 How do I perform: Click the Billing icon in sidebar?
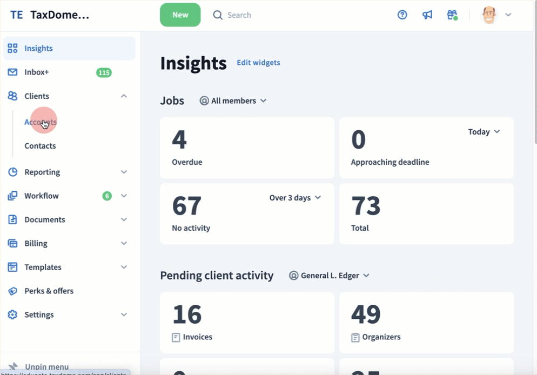(x=12, y=243)
